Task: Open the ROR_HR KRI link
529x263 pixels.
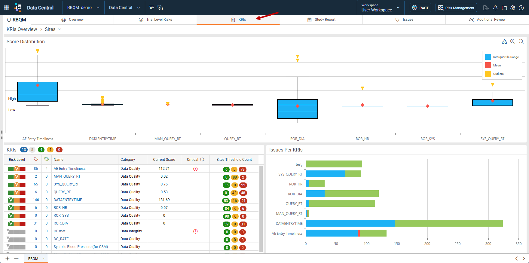Action: (x=60, y=208)
